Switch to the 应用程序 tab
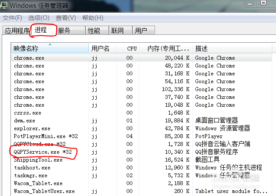Viewport: 276px width, 196px height. 17,30
